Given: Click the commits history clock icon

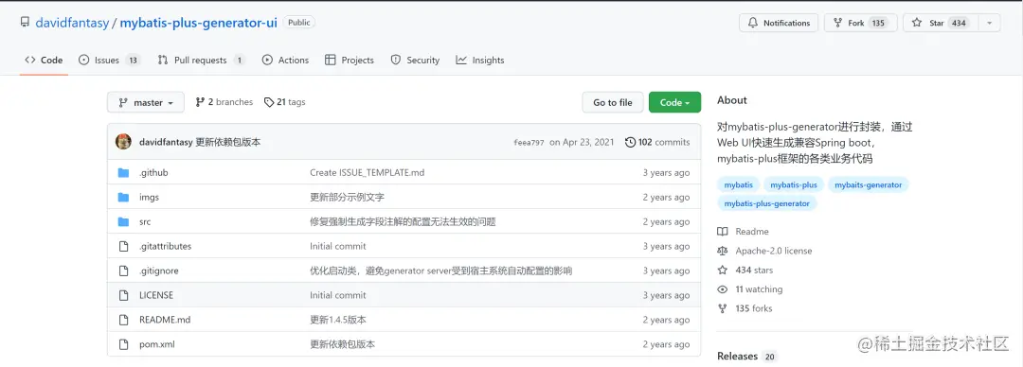Looking at the screenshot, I should tap(630, 142).
